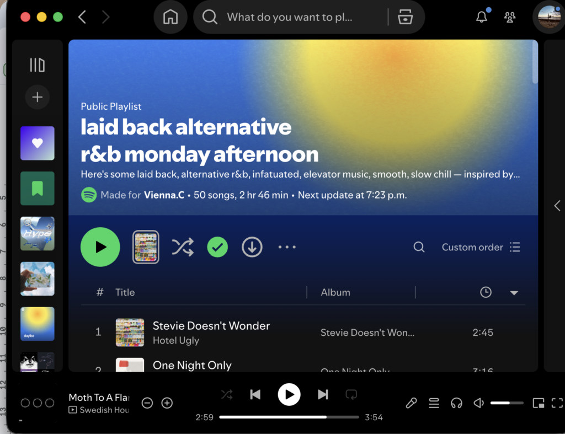Open now playing Moth To A Flame title
Viewport: 565px width, 434px height.
(99, 397)
